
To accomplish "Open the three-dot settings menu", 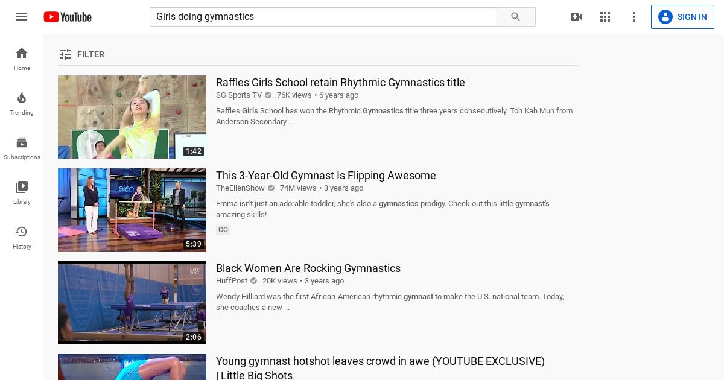I will (634, 17).
